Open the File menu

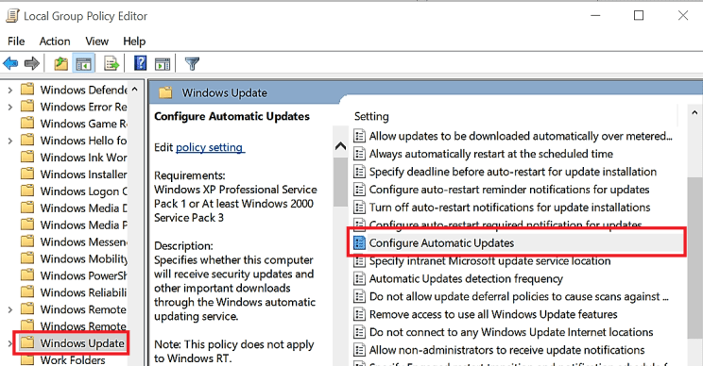click(x=16, y=42)
